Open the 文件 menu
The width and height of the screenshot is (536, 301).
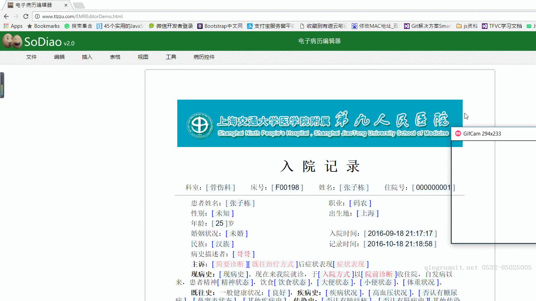31,57
